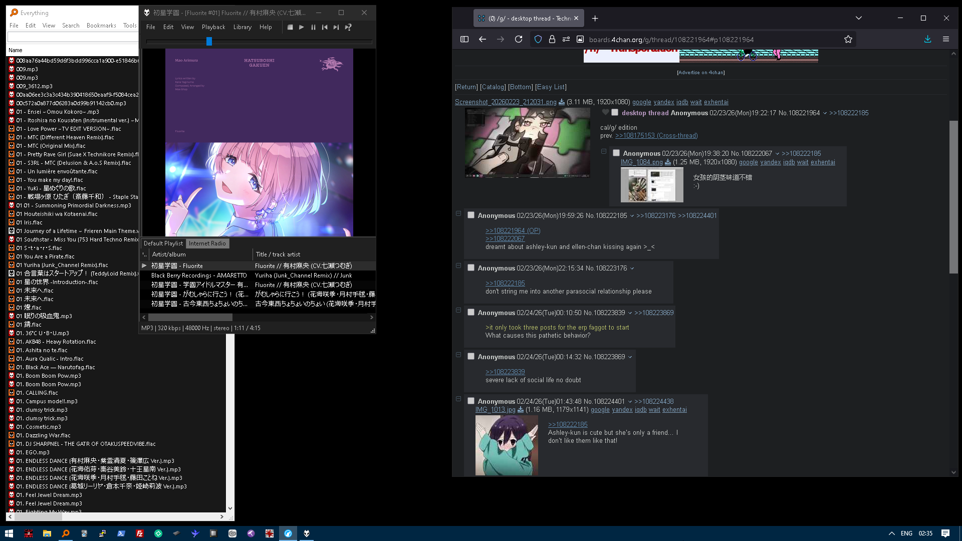
Task: Click the pause playback button
Action: (313, 27)
